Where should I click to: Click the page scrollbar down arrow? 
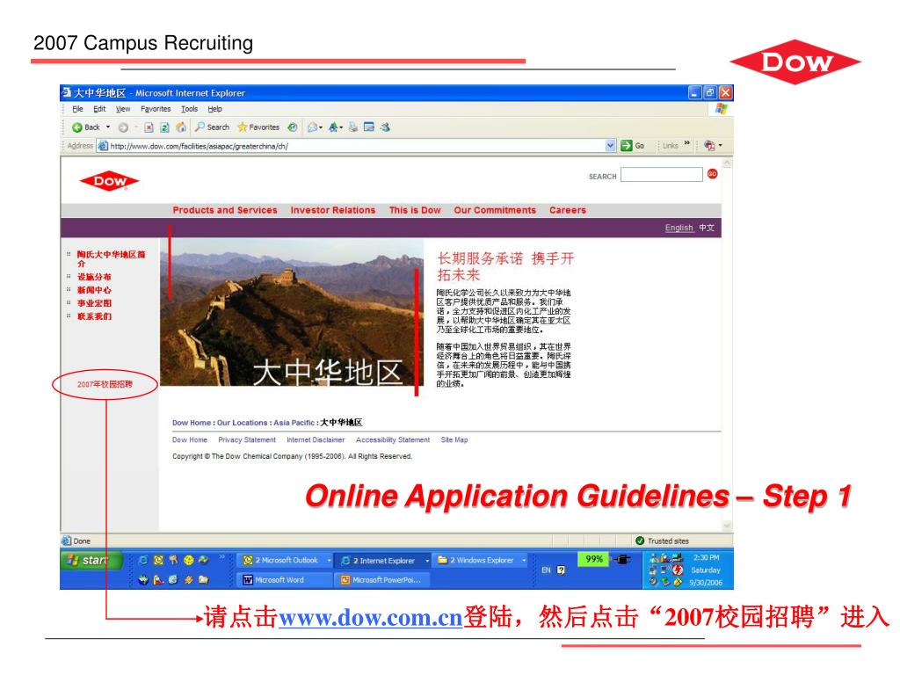pyautogui.click(x=727, y=526)
